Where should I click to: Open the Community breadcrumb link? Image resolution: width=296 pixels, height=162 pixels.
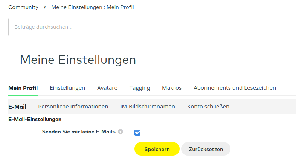(23, 7)
